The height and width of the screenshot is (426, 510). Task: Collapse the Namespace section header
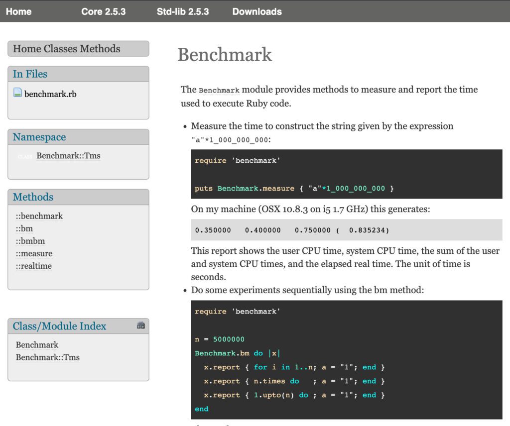(x=39, y=137)
